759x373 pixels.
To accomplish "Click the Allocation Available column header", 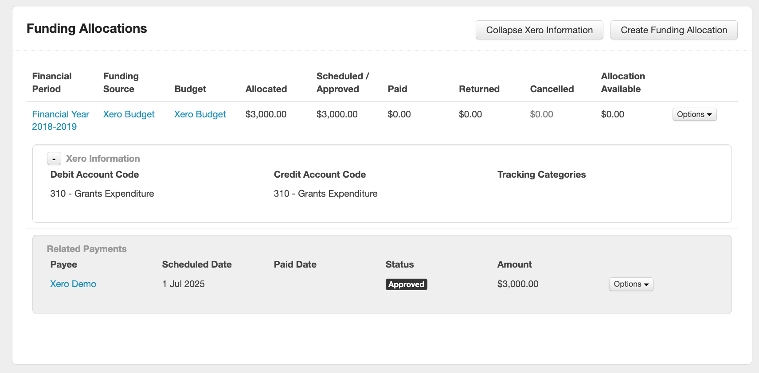I will tap(622, 82).
